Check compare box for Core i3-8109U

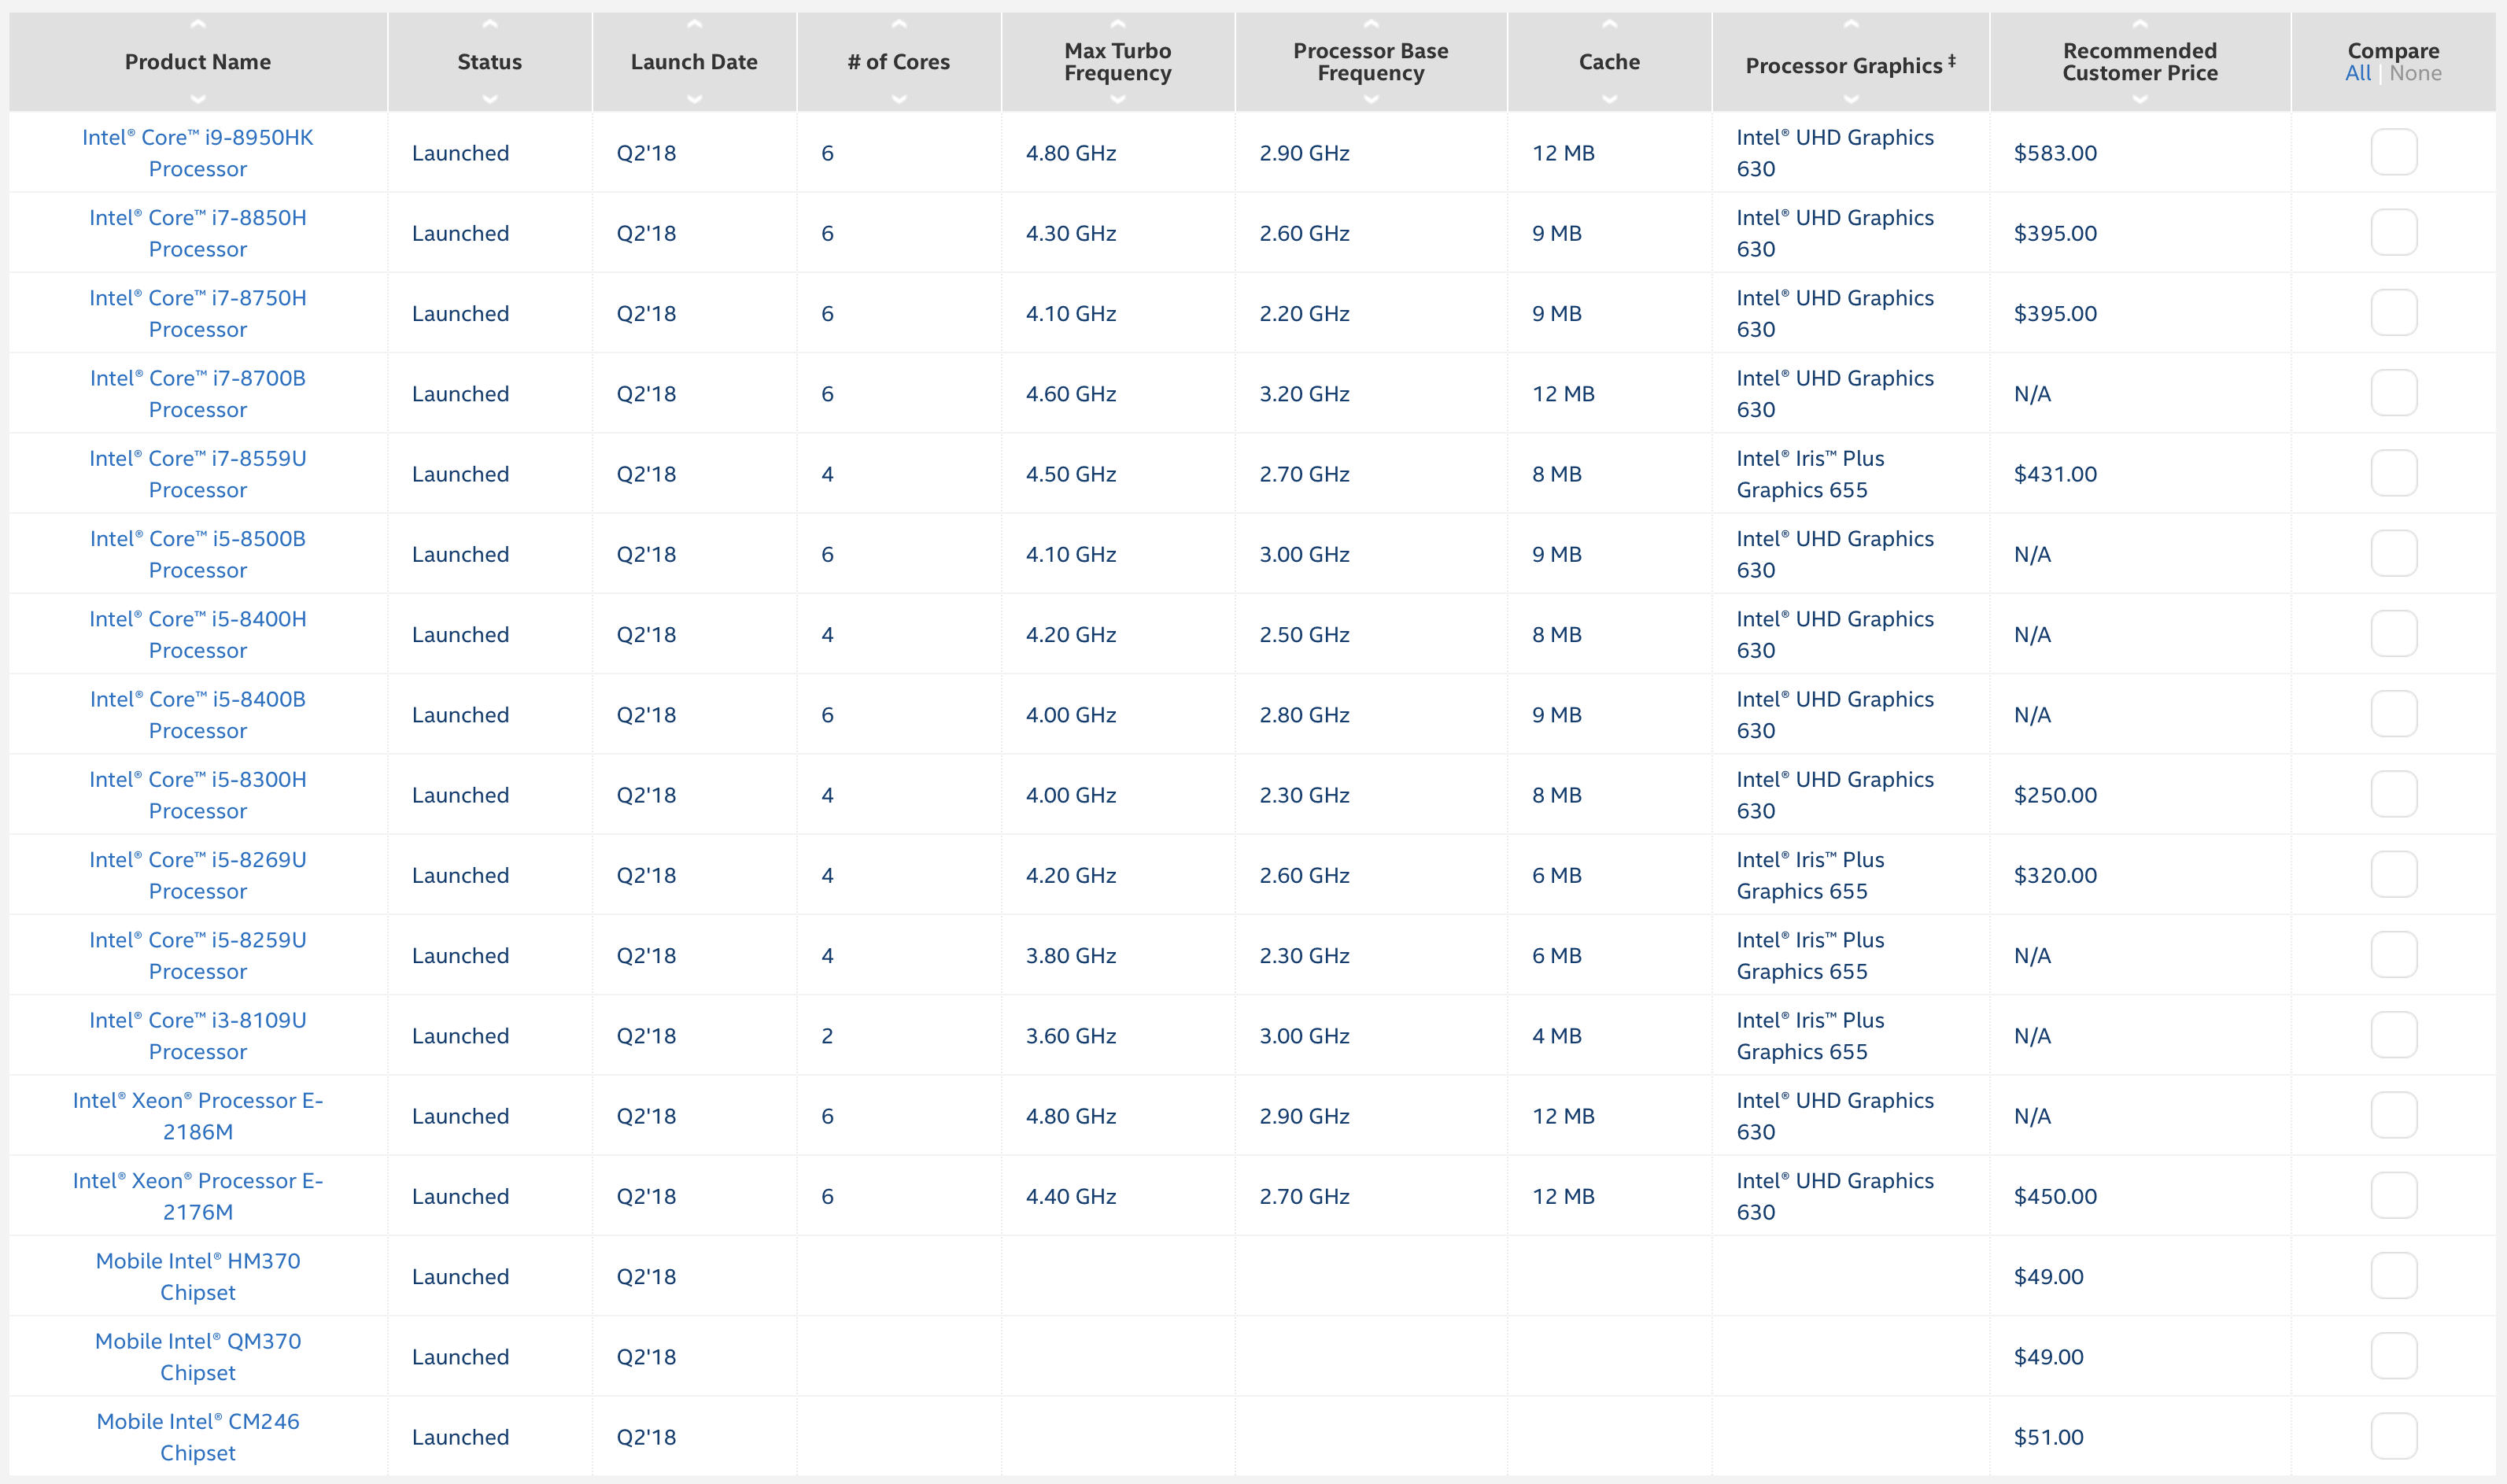[x=2394, y=1035]
